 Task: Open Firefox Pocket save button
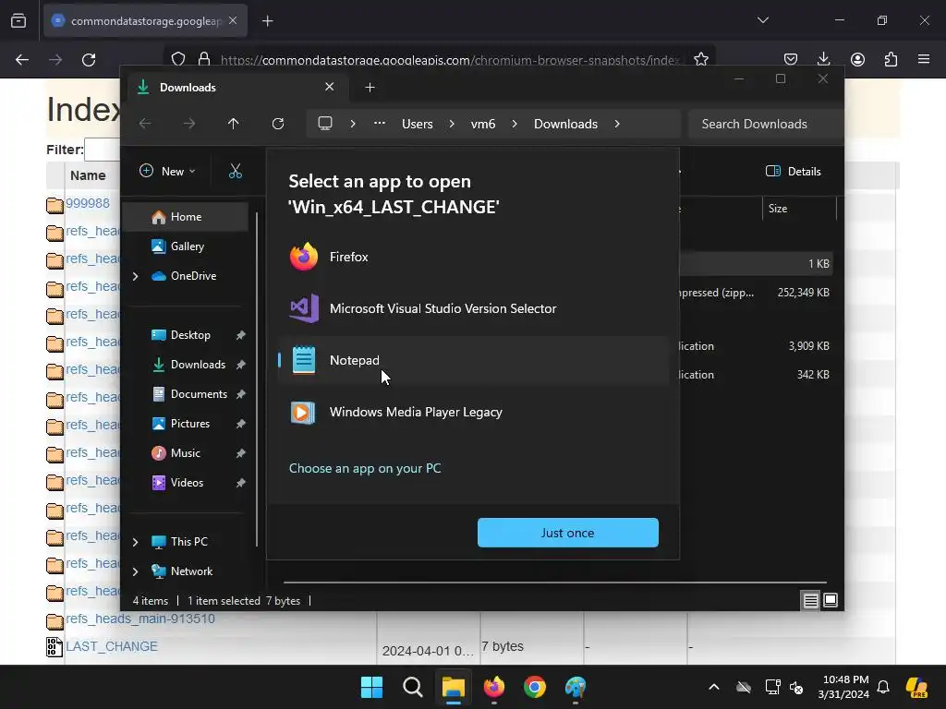click(791, 59)
